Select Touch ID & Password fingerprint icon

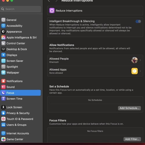coord(3,119)
